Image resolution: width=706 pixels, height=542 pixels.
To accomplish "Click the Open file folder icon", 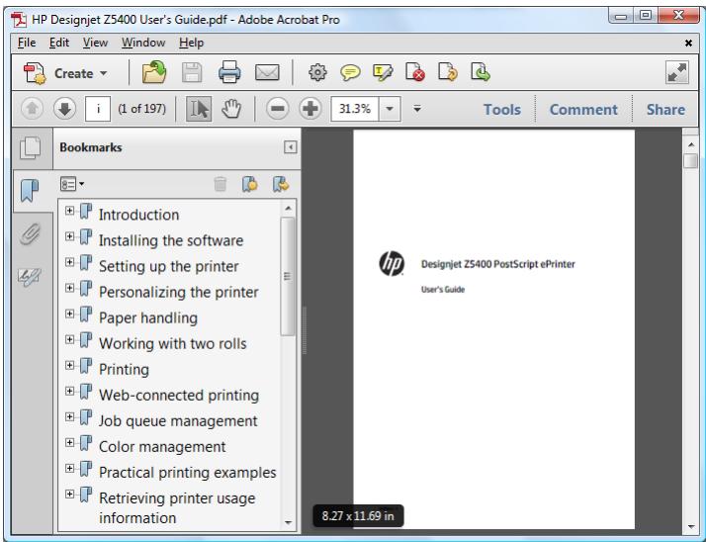I will 154,72.
